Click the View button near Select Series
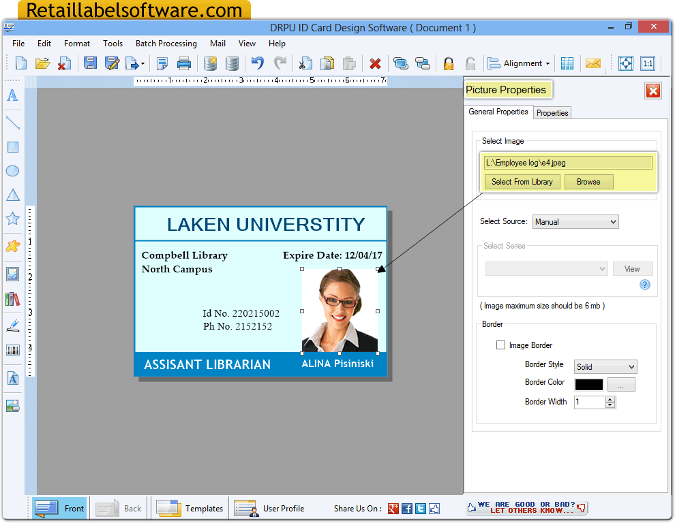 pyautogui.click(x=632, y=269)
